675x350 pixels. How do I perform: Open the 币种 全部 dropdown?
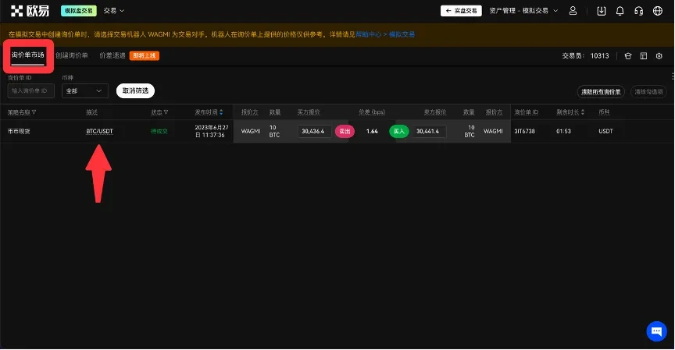click(85, 91)
